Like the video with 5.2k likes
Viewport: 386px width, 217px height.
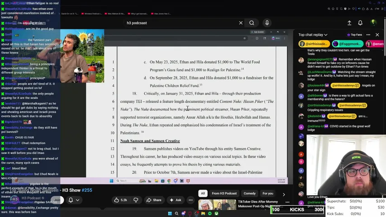(x=121, y=200)
